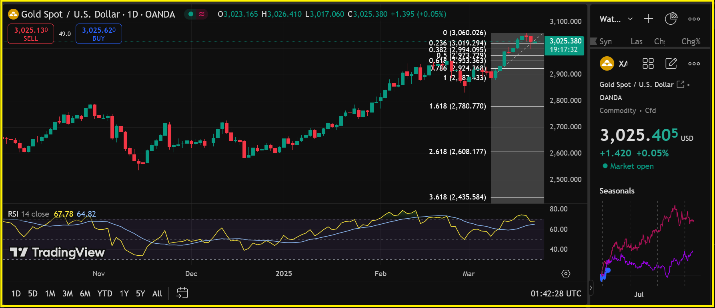Click the add symbol plus icon in watchlist
Viewport: 715px width, 308px height.
(648, 19)
